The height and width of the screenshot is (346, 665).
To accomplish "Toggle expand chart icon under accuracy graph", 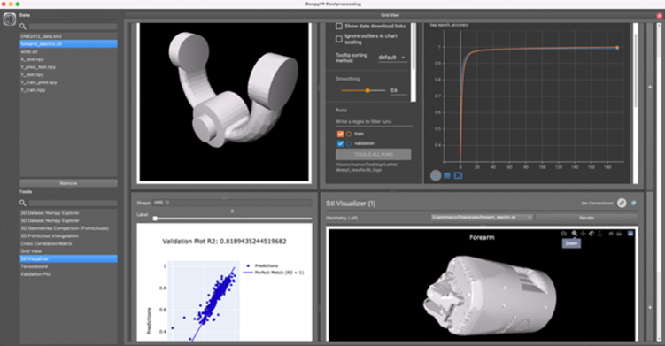I will click(436, 175).
